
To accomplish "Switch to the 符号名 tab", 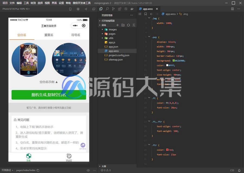I will pos(76,35).
